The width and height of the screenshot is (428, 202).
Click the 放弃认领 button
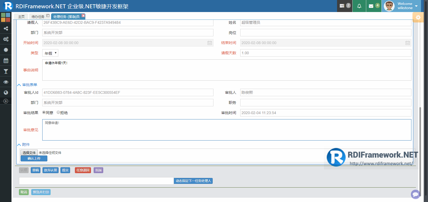[x=51, y=170]
